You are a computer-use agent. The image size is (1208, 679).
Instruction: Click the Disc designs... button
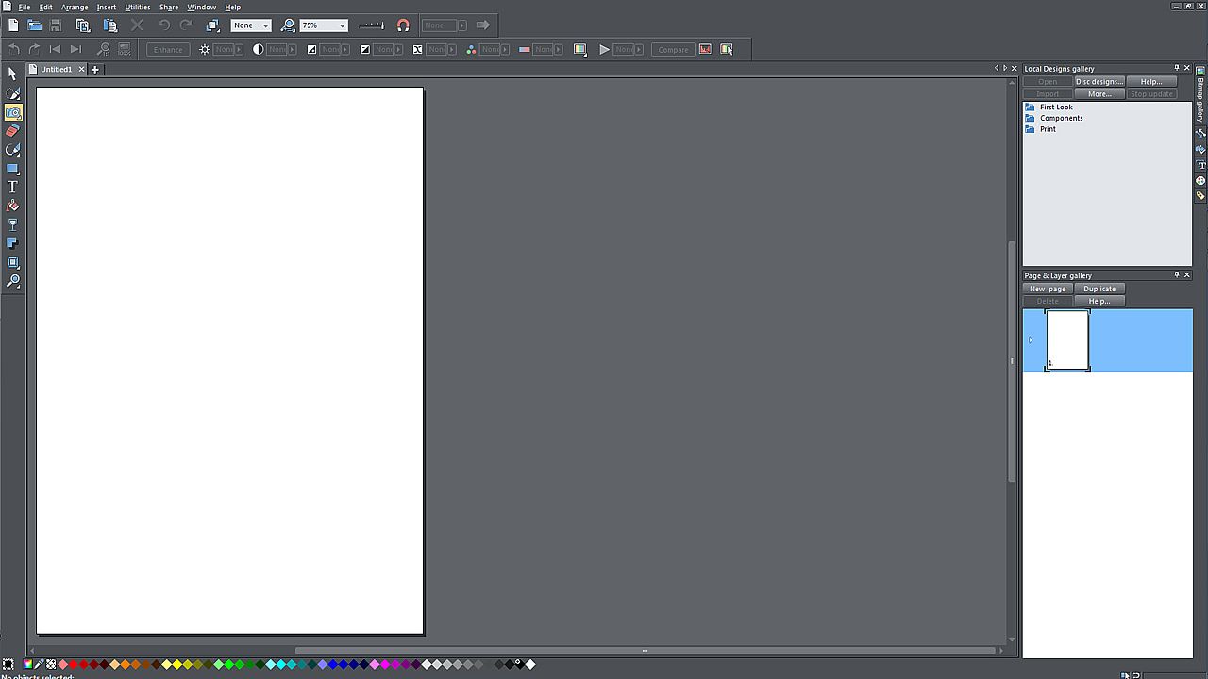click(1099, 81)
